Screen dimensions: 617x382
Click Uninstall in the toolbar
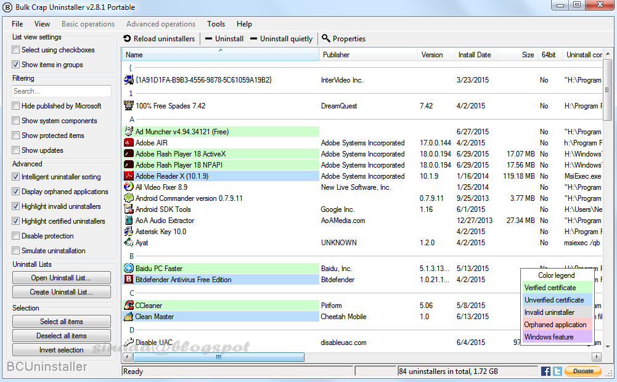tap(224, 39)
